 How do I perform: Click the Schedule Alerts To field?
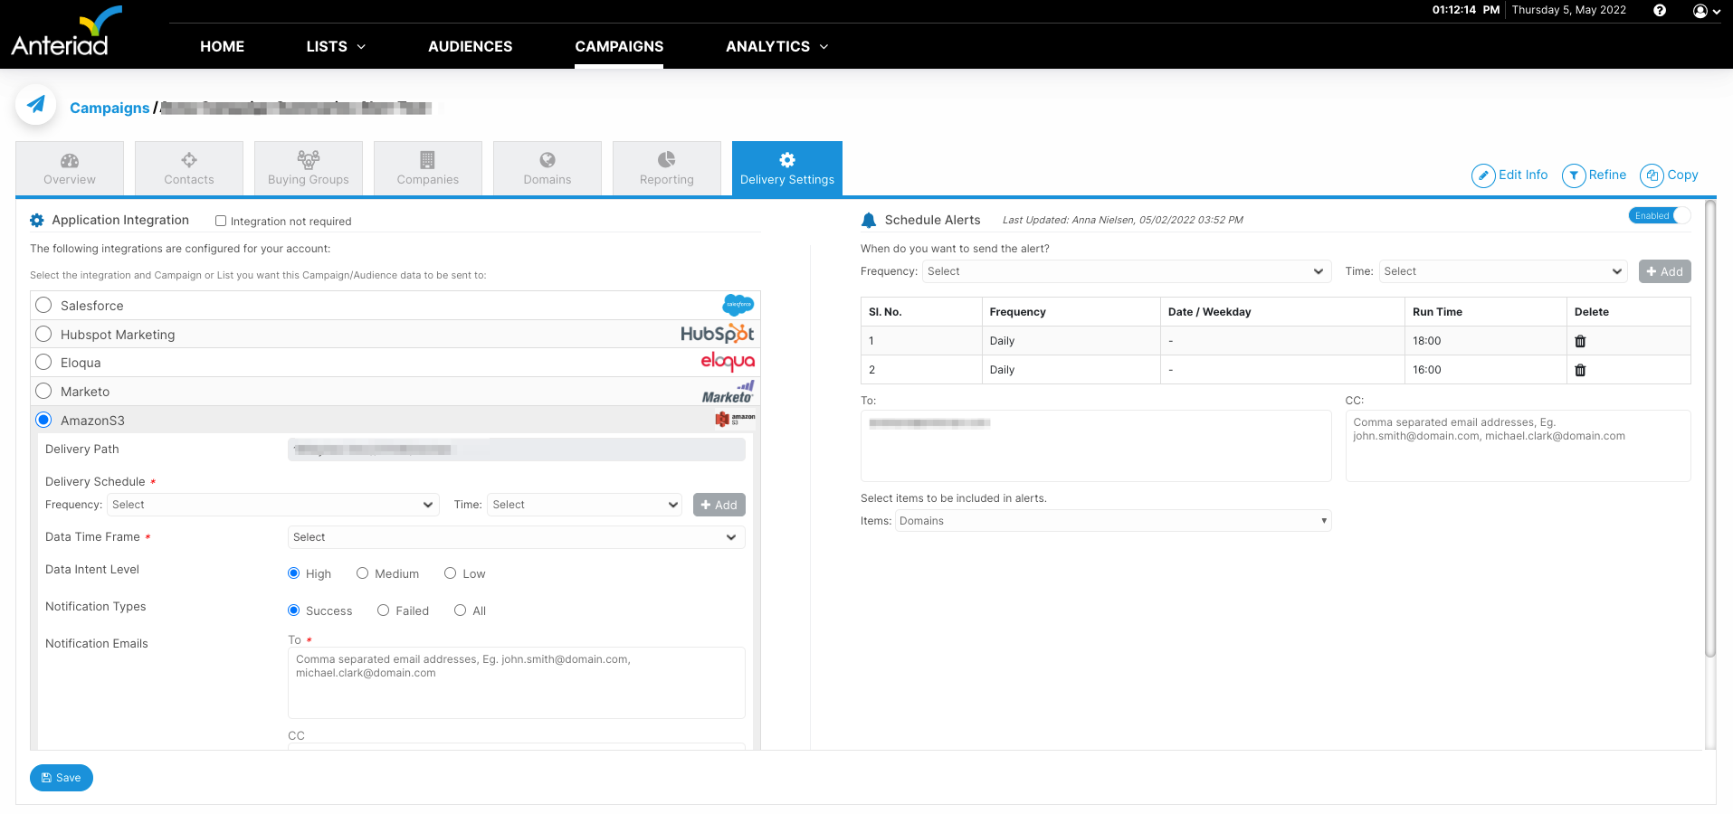pos(1096,446)
